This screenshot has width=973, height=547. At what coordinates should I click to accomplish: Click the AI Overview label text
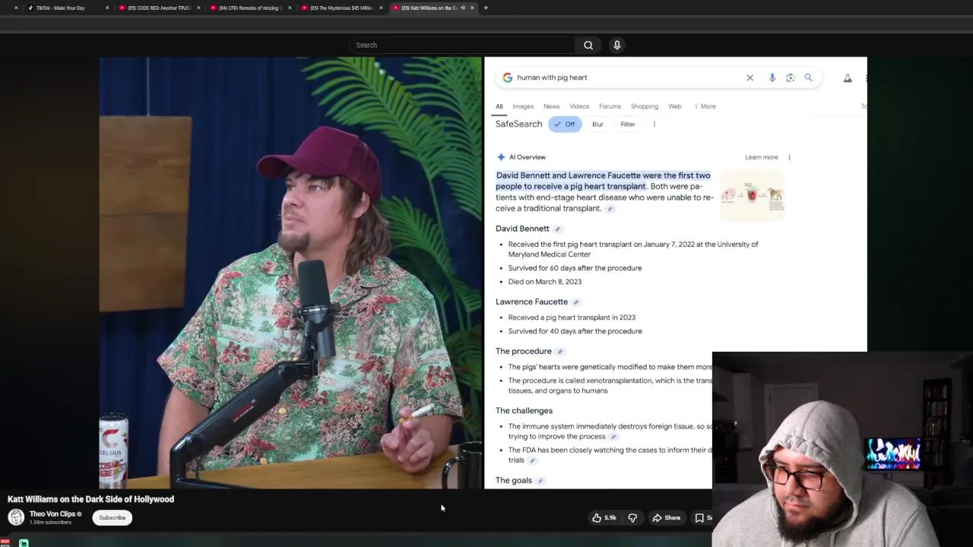[x=528, y=157]
